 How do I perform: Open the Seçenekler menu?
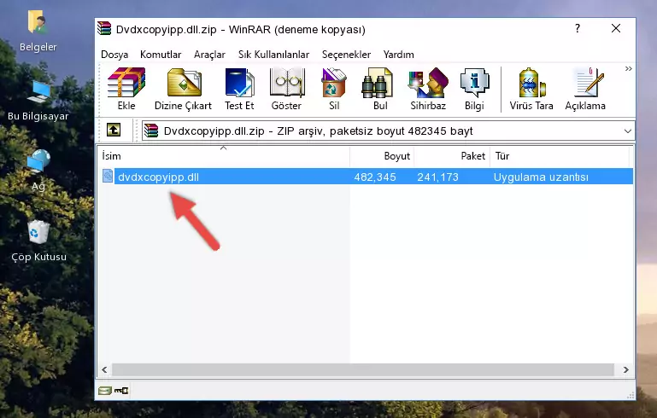pyautogui.click(x=346, y=55)
